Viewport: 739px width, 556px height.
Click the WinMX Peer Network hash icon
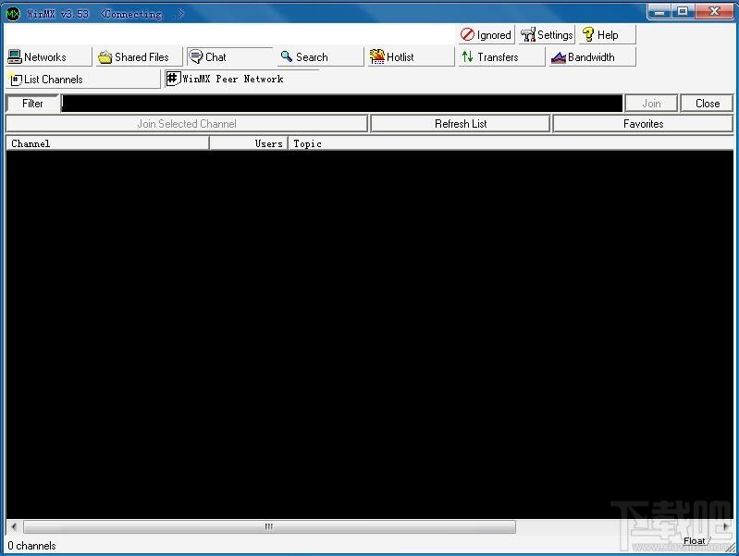(173, 79)
